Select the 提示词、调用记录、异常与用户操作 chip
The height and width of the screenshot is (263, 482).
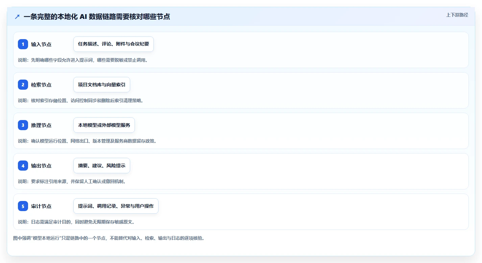[116, 206]
